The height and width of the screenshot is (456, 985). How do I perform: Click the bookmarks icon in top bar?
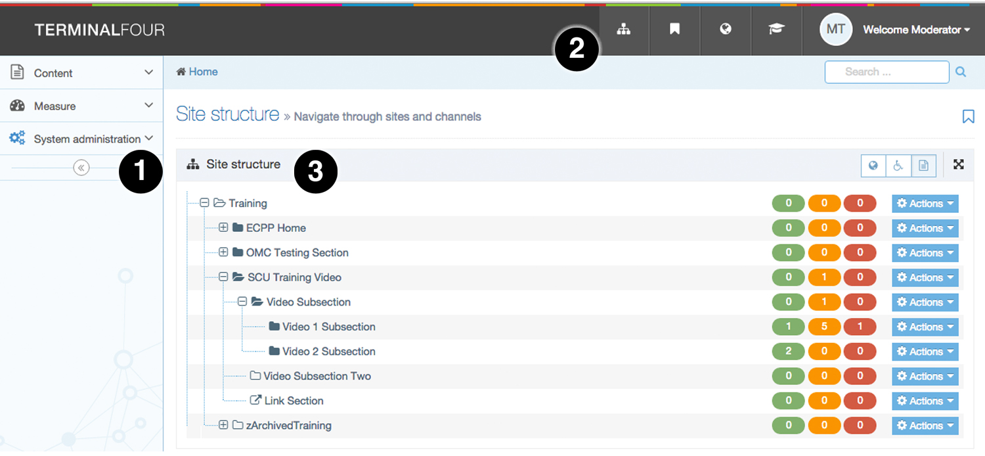pos(674,30)
